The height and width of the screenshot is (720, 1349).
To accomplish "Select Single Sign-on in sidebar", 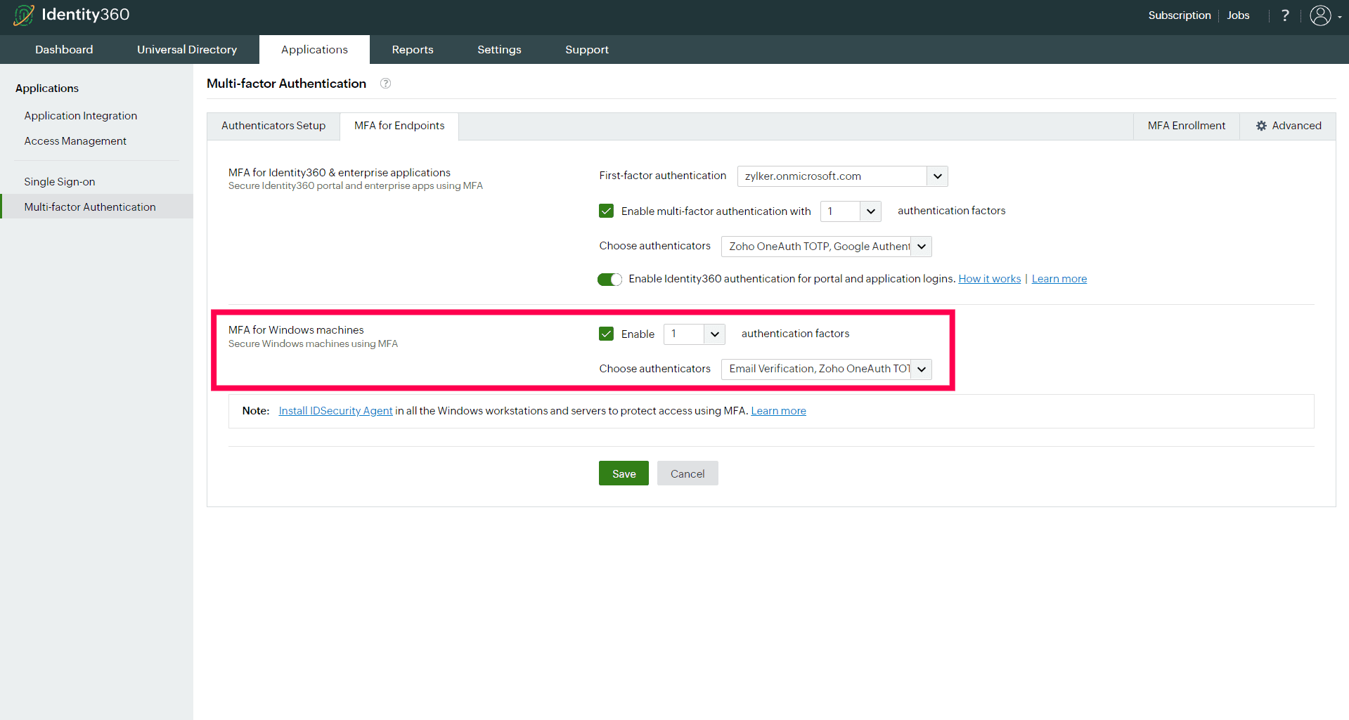I will tap(60, 182).
